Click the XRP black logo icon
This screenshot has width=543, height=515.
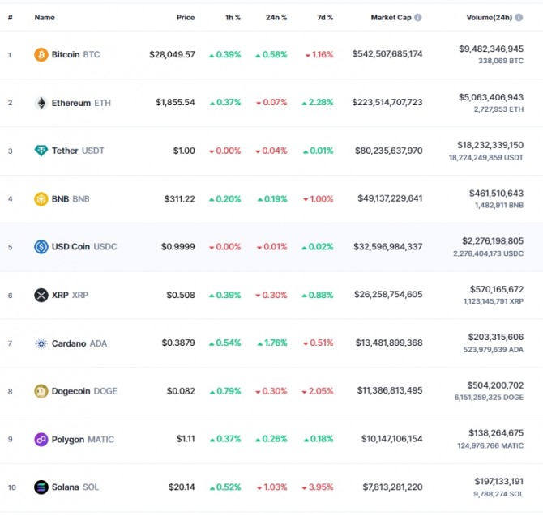point(41,295)
